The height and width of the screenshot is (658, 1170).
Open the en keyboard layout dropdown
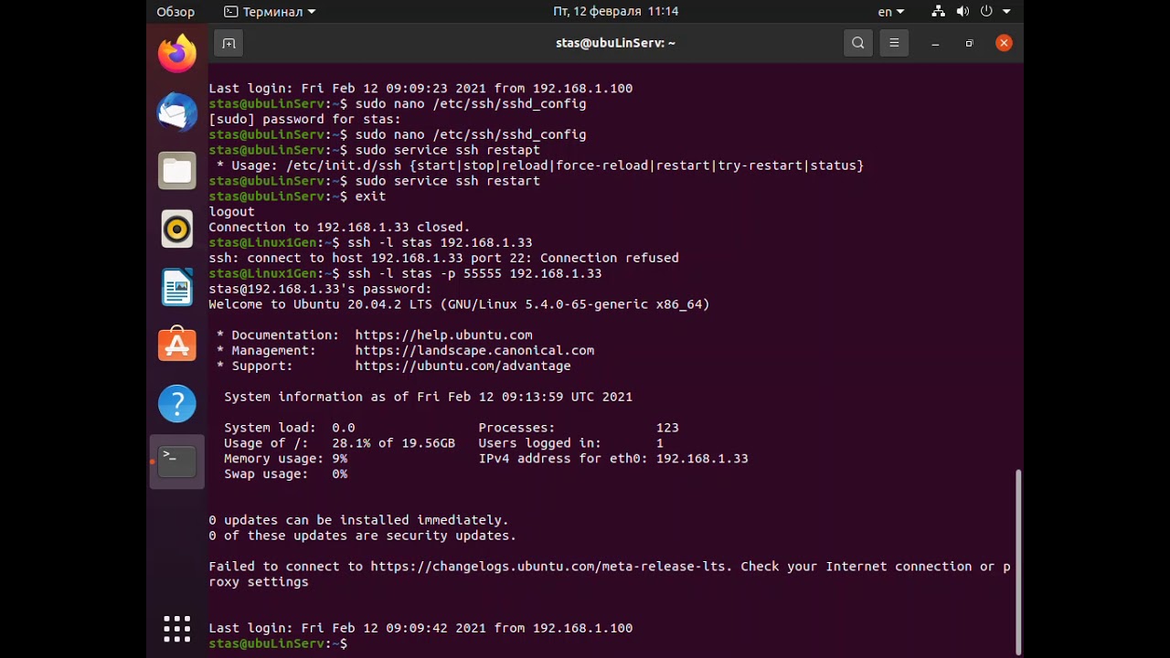point(890,12)
